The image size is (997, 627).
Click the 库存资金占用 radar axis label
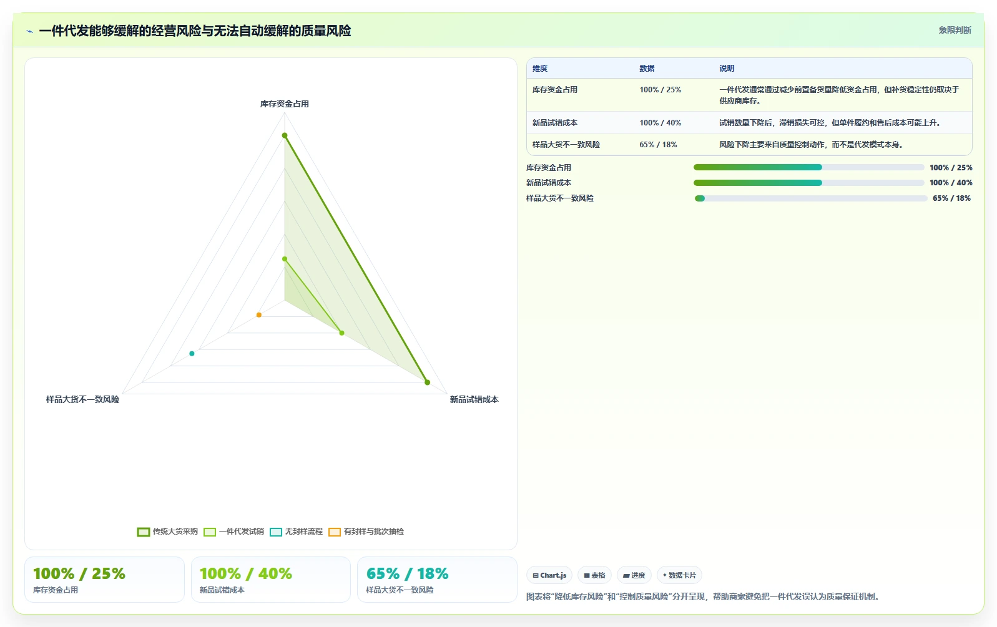(x=285, y=104)
